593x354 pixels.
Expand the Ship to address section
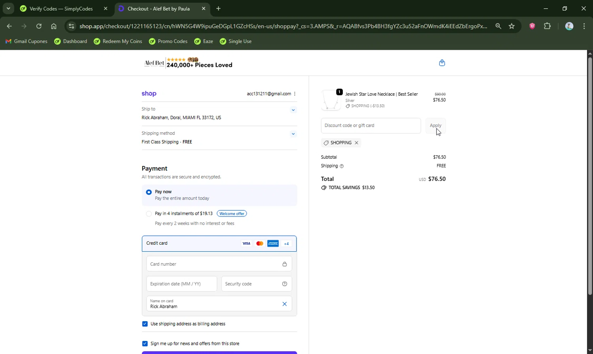(x=293, y=110)
